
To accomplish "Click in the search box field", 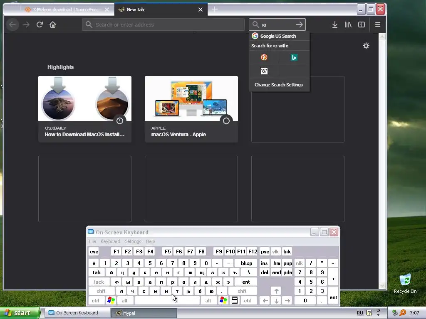I will click(277, 25).
